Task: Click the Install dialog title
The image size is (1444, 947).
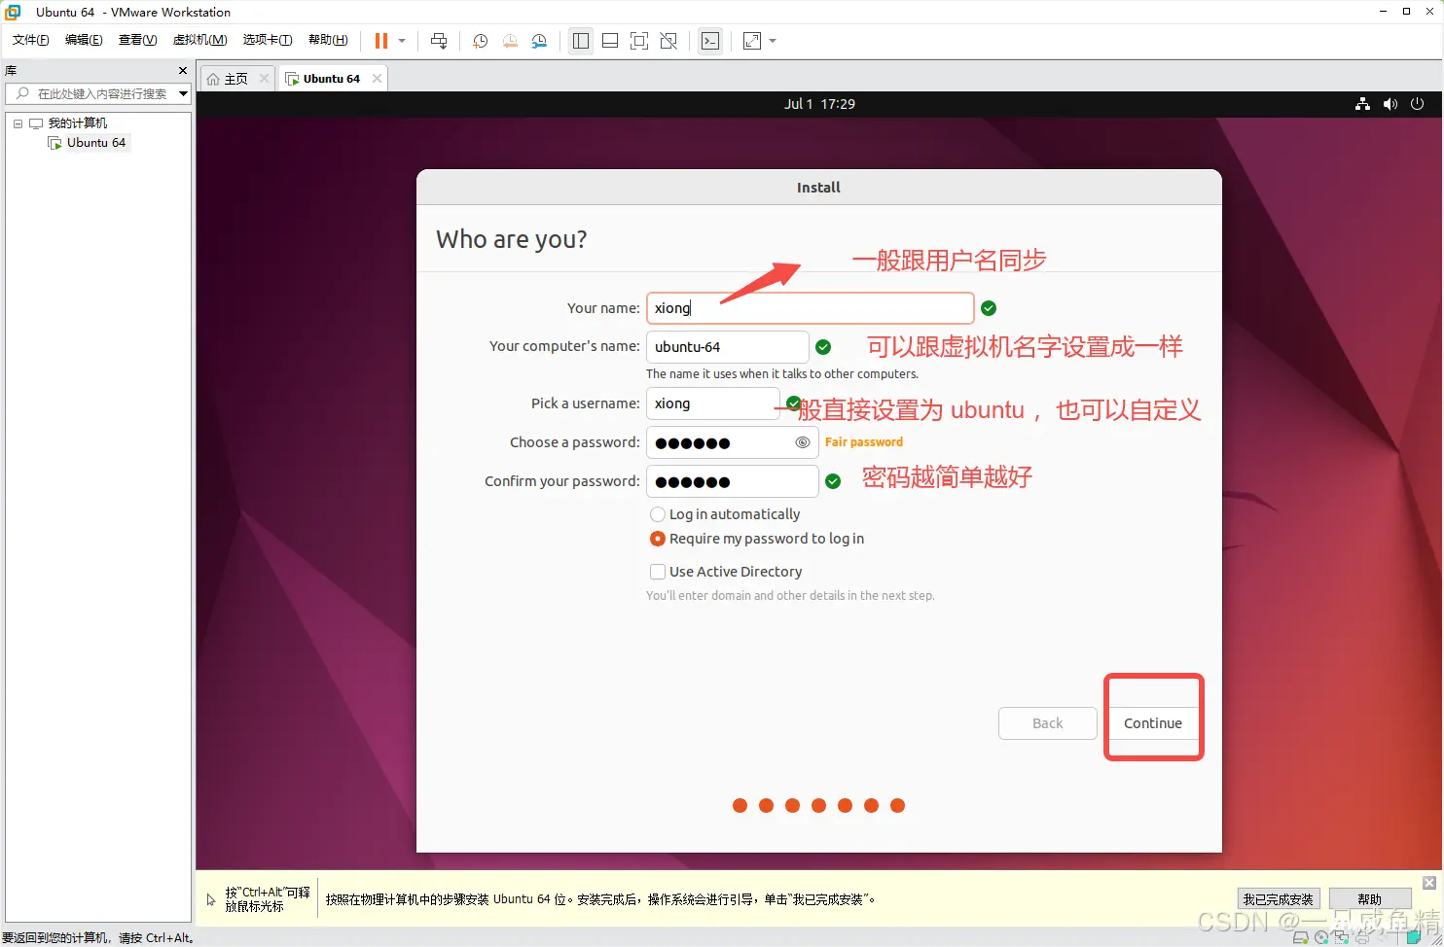Action: pos(818,188)
